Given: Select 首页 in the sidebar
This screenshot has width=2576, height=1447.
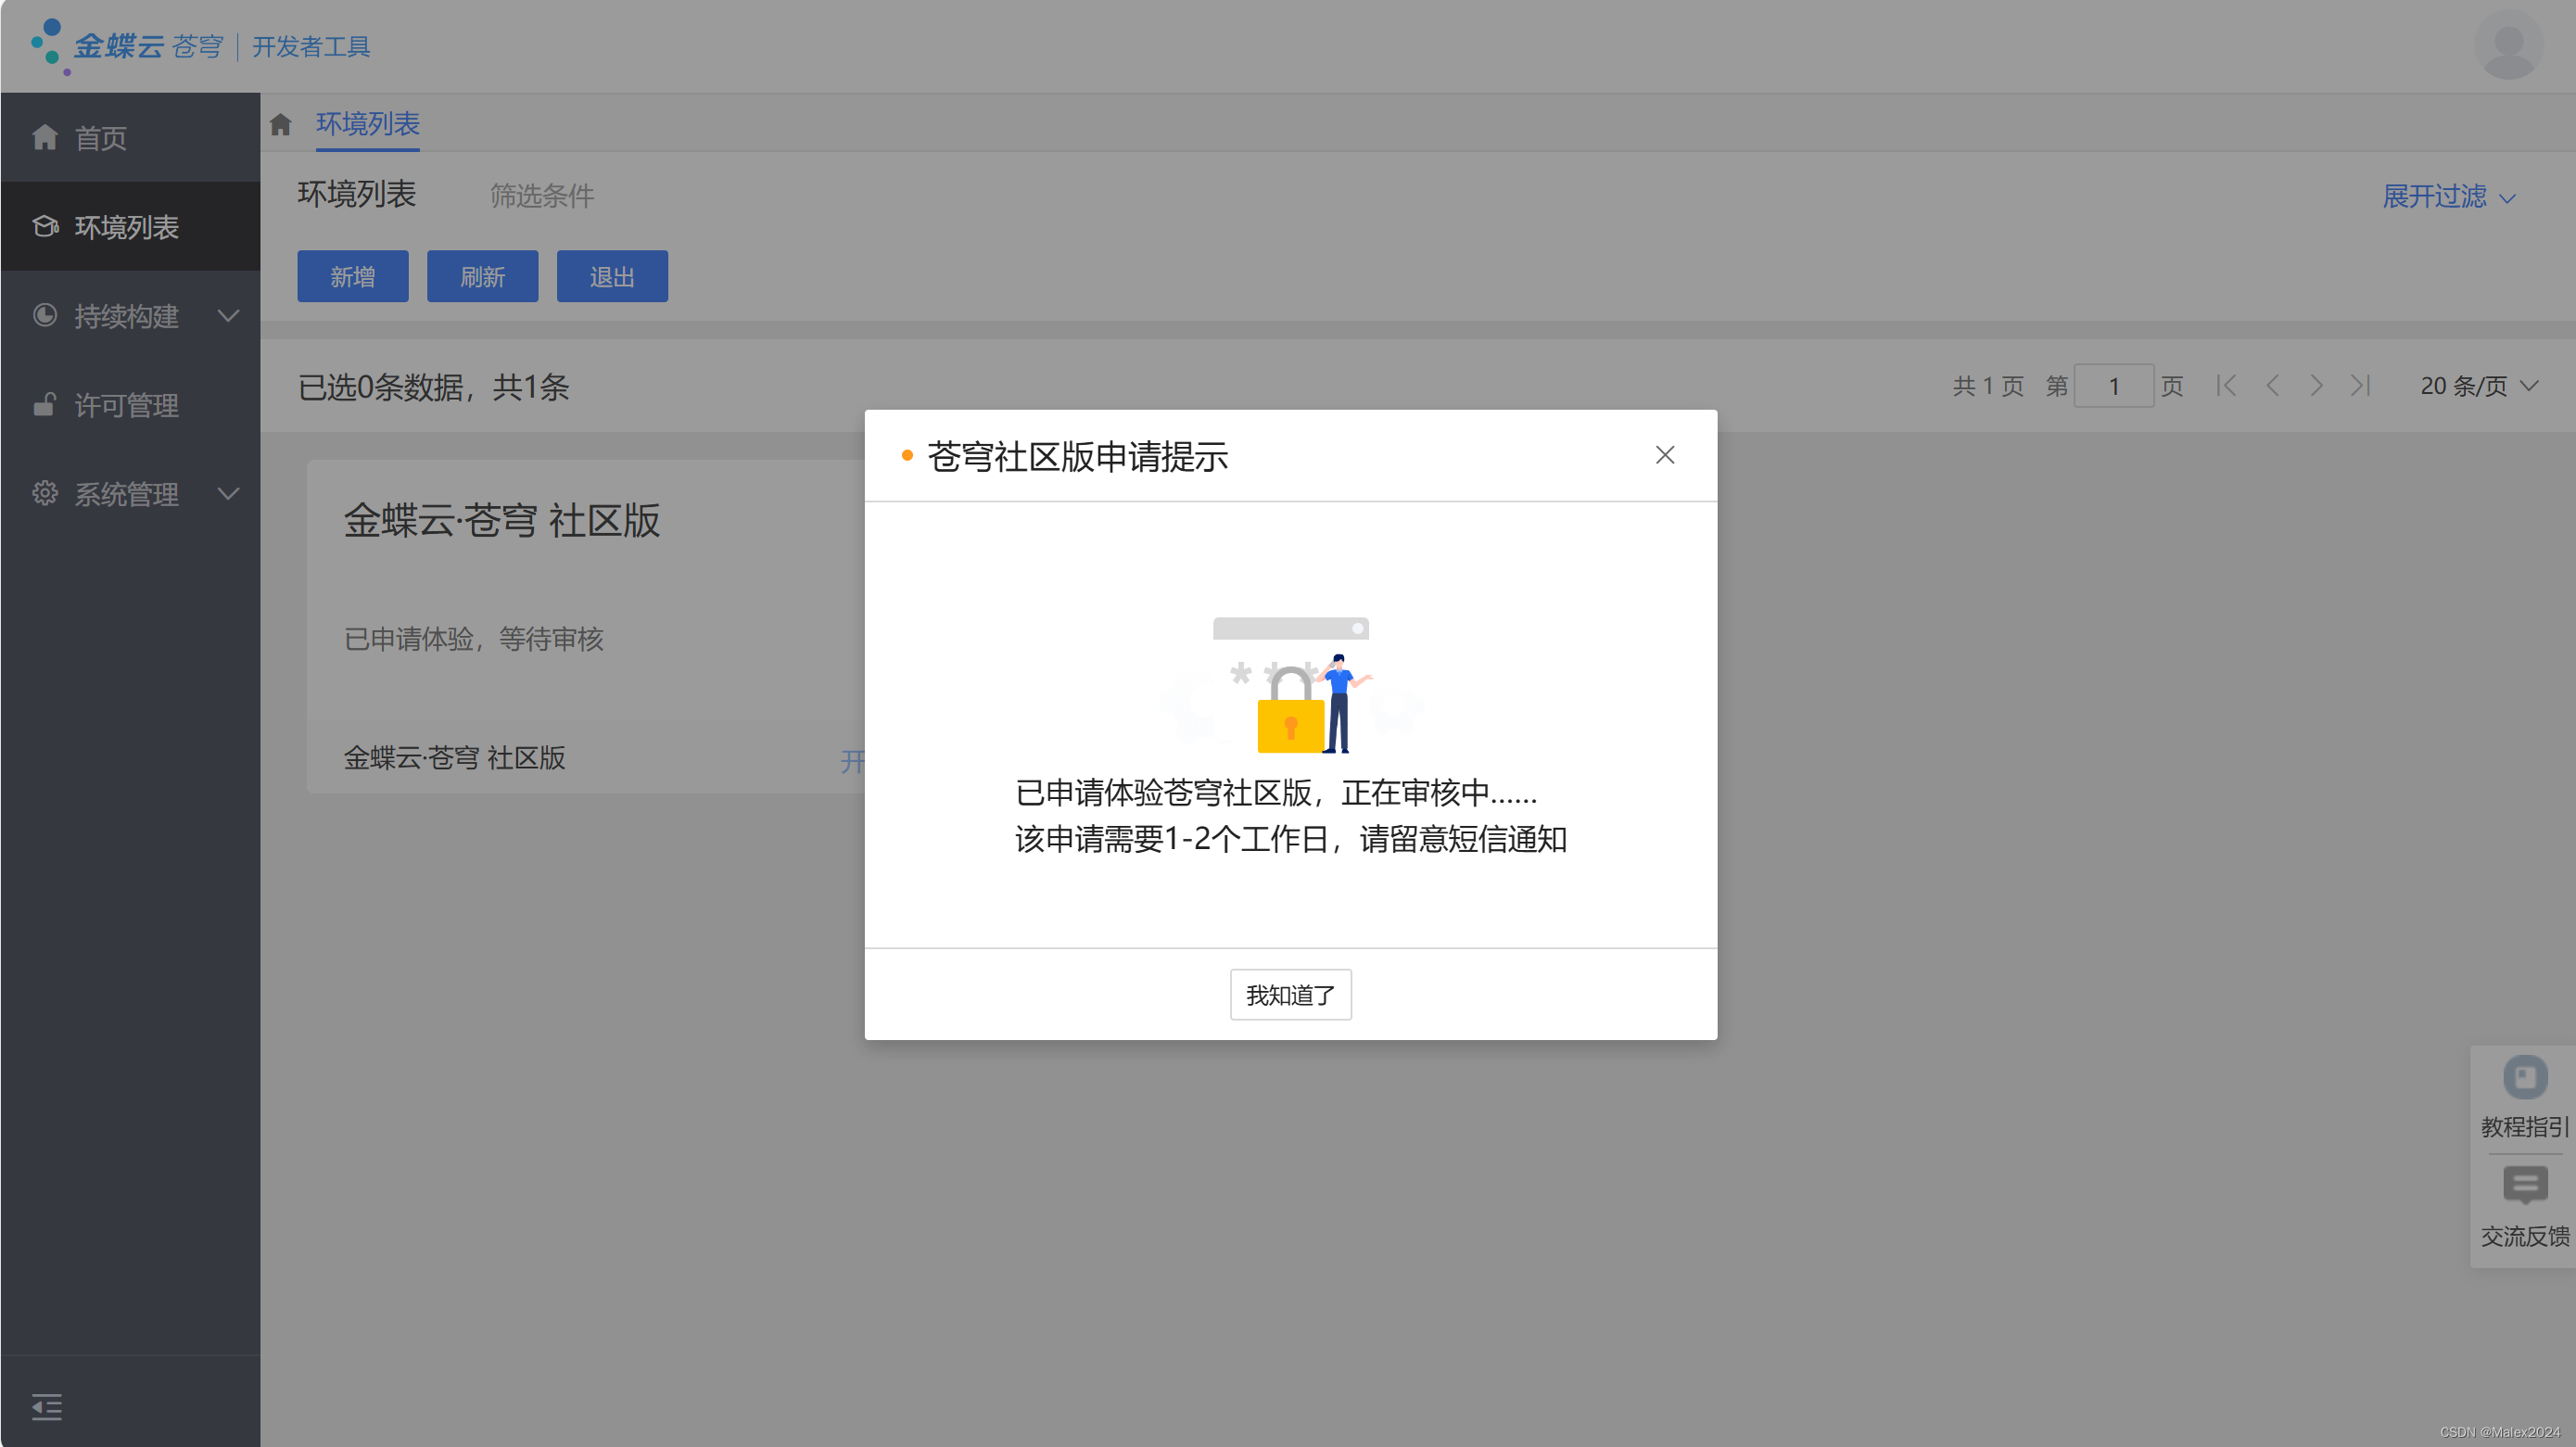Looking at the screenshot, I should tap(100, 138).
